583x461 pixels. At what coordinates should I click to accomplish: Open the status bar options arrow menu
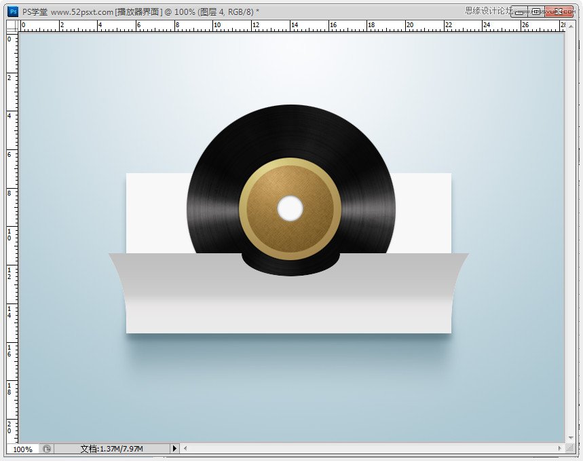[174, 448]
